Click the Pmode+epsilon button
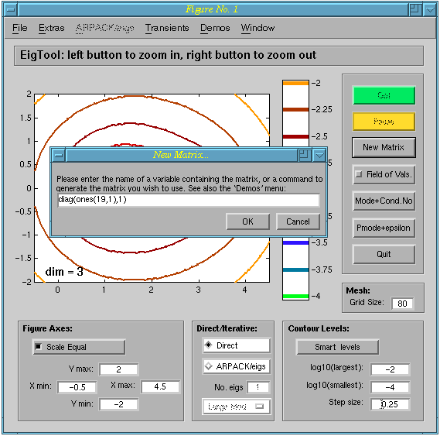This screenshot has height=436, width=440. click(x=384, y=228)
